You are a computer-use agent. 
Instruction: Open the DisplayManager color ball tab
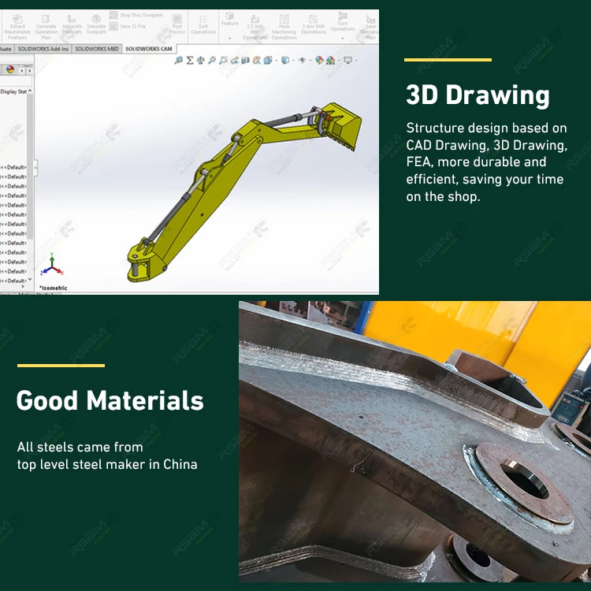pos(10,69)
